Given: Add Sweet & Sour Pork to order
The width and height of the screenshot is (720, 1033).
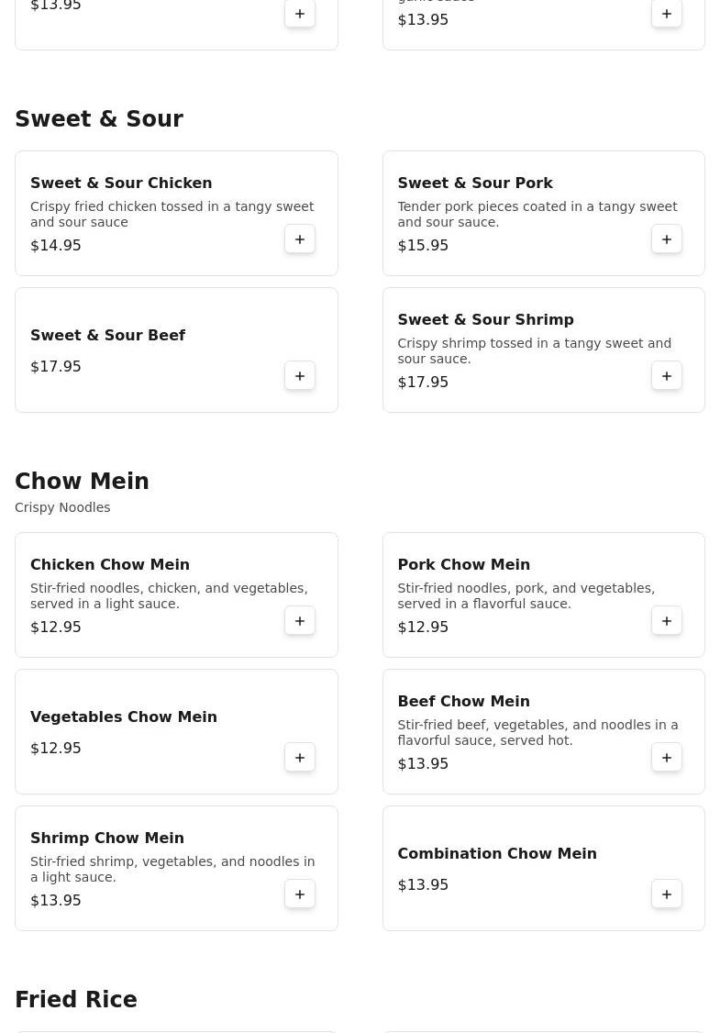Looking at the screenshot, I should point(667,239).
